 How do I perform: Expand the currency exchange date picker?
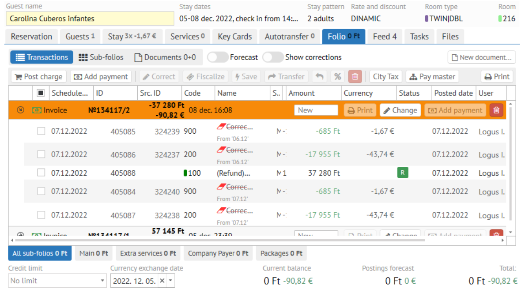click(x=170, y=281)
